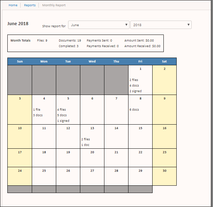Image resolution: width=213 pixels, height=207 pixels.
Task: Select Saturday day 2
Action: [x=164, y=80]
